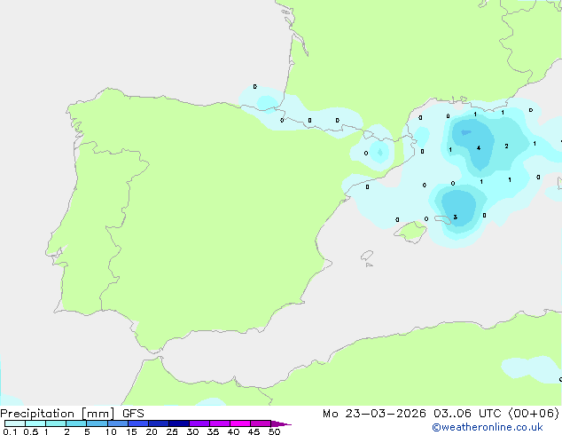The image size is (562, 435).
Task: Pick the 10 to 15 mm legend swatch
Action: [117, 423]
